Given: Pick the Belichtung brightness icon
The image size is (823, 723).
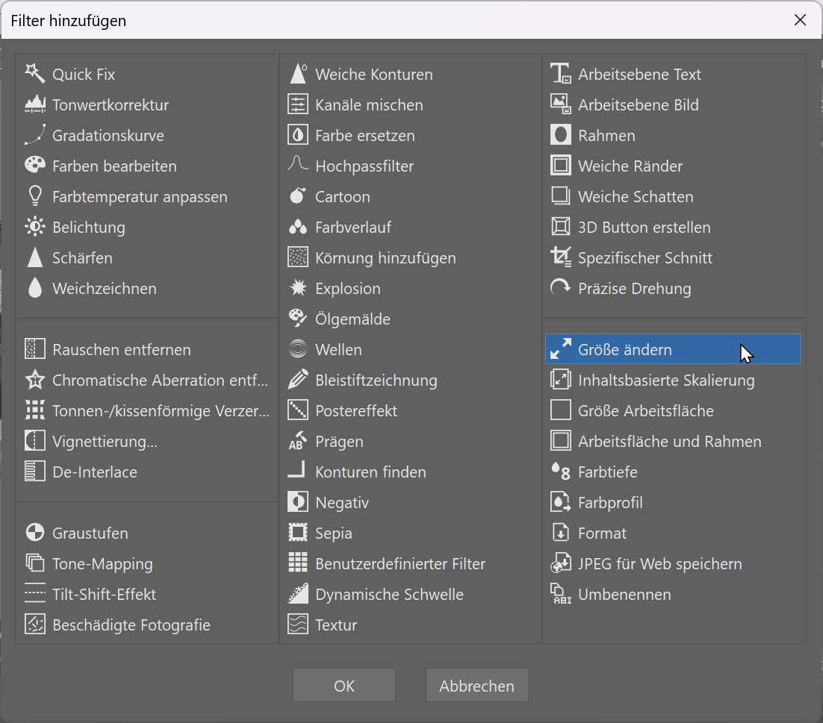Looking at the screenshot, I should click(x=35, y=227).
